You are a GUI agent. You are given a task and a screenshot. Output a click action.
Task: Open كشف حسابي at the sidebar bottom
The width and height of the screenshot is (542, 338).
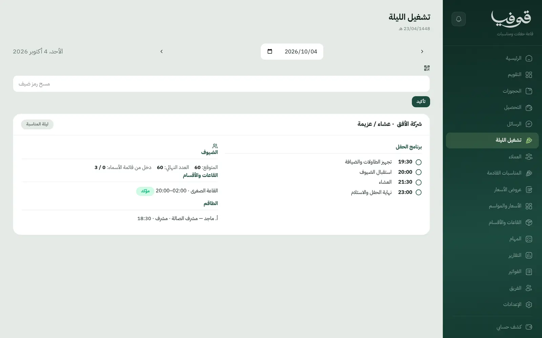tap(492, 327)
